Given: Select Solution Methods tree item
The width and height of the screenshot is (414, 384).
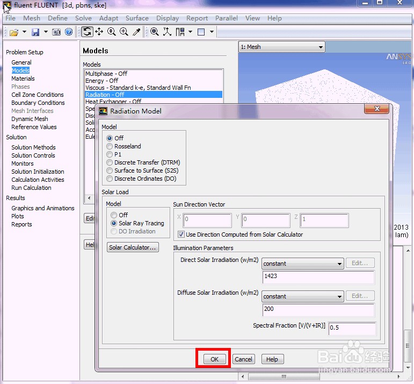Looking at the screenshot, I should pos(33,147).
